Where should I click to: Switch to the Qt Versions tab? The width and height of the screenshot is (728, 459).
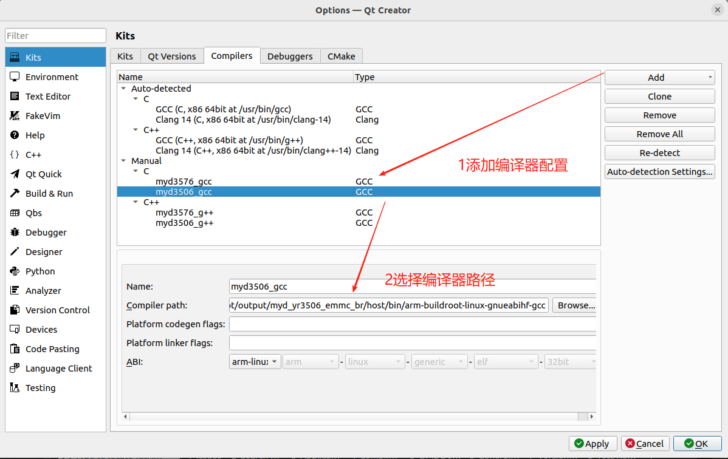[172, 56]
